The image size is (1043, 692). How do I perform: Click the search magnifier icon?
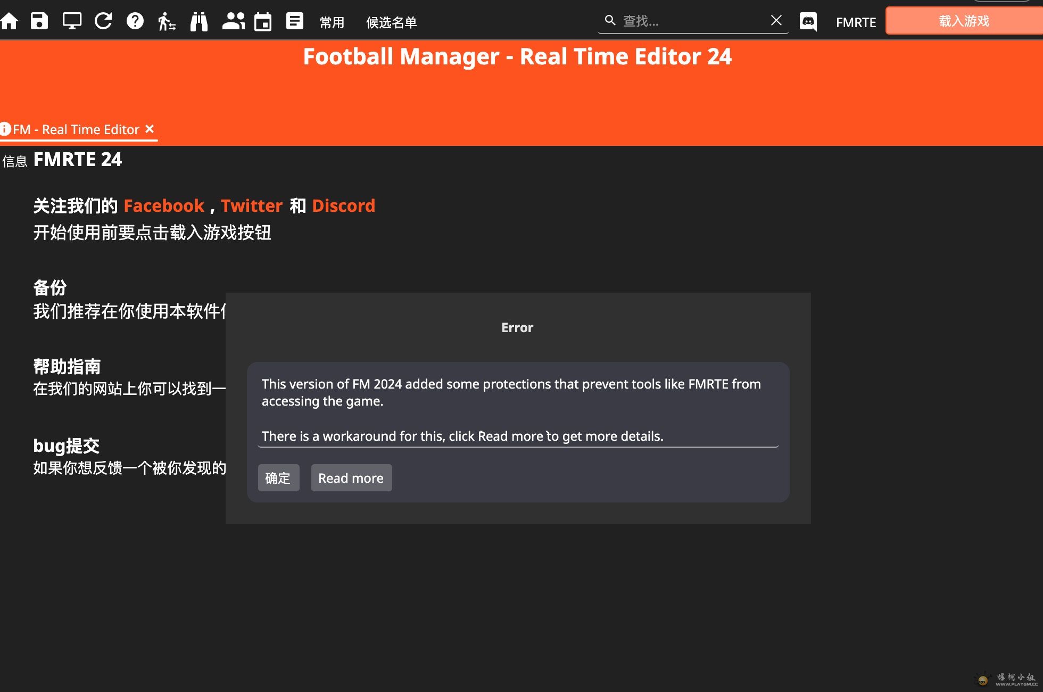click(x=610, y=20)
